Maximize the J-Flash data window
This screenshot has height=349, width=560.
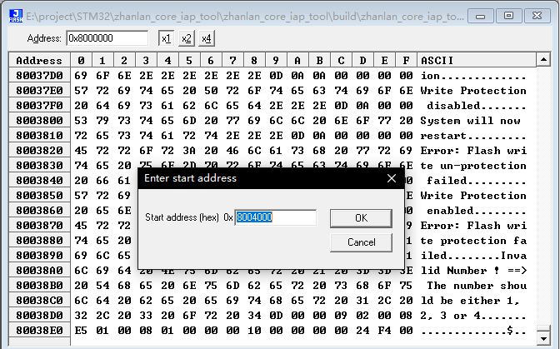click(x=508, y=16)
